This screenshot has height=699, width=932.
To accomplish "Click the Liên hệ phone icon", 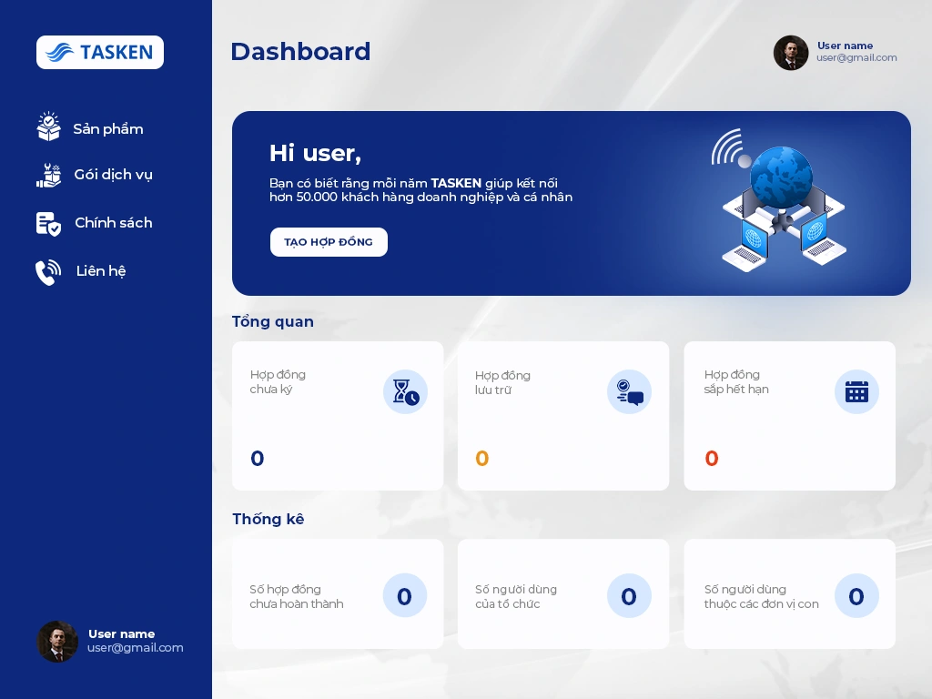I will pyautogui.click(x=48, y=271).
